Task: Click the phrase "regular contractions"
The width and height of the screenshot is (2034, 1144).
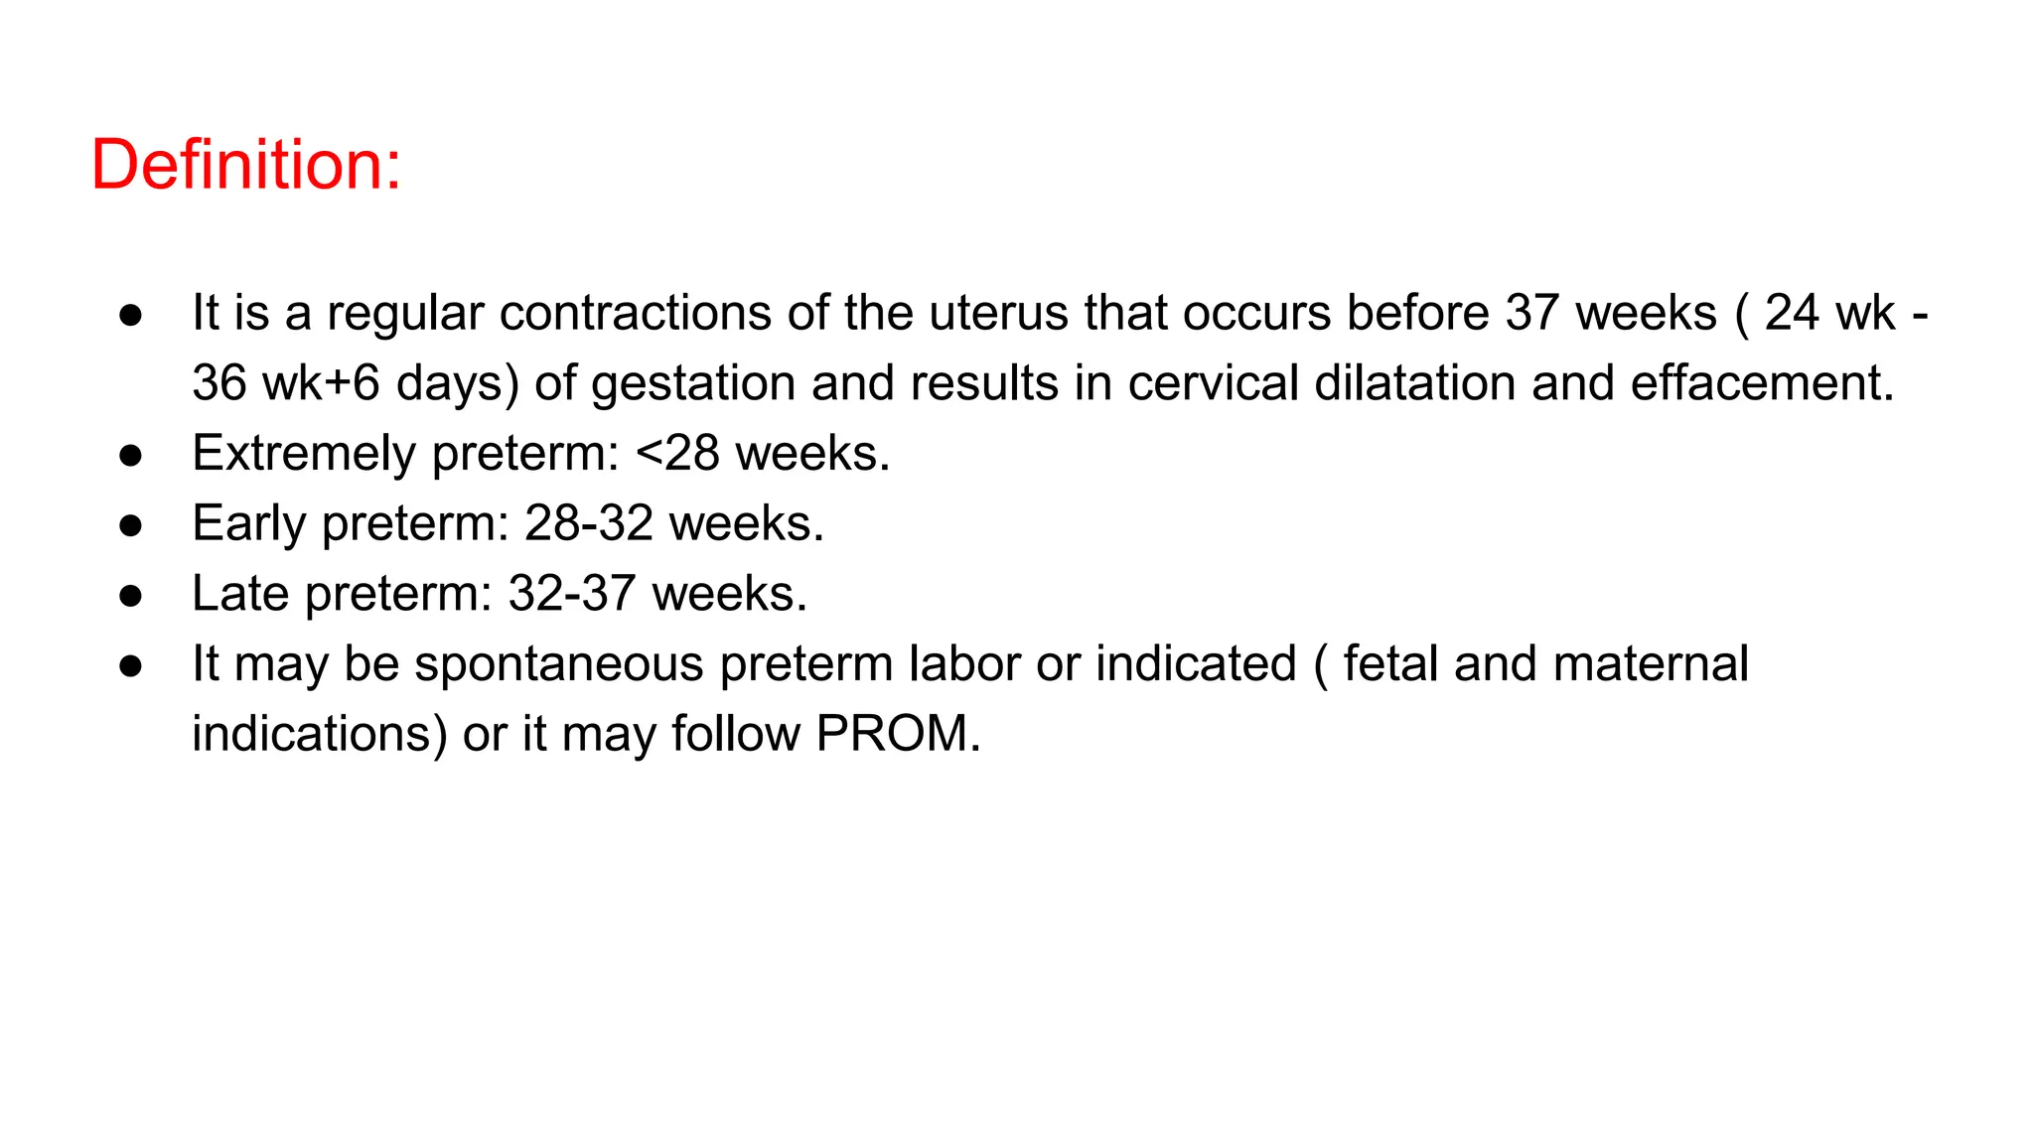Action: [x=549, y=313]
